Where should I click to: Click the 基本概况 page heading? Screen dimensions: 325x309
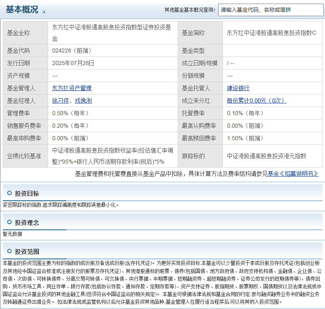[x=22, y=10]
